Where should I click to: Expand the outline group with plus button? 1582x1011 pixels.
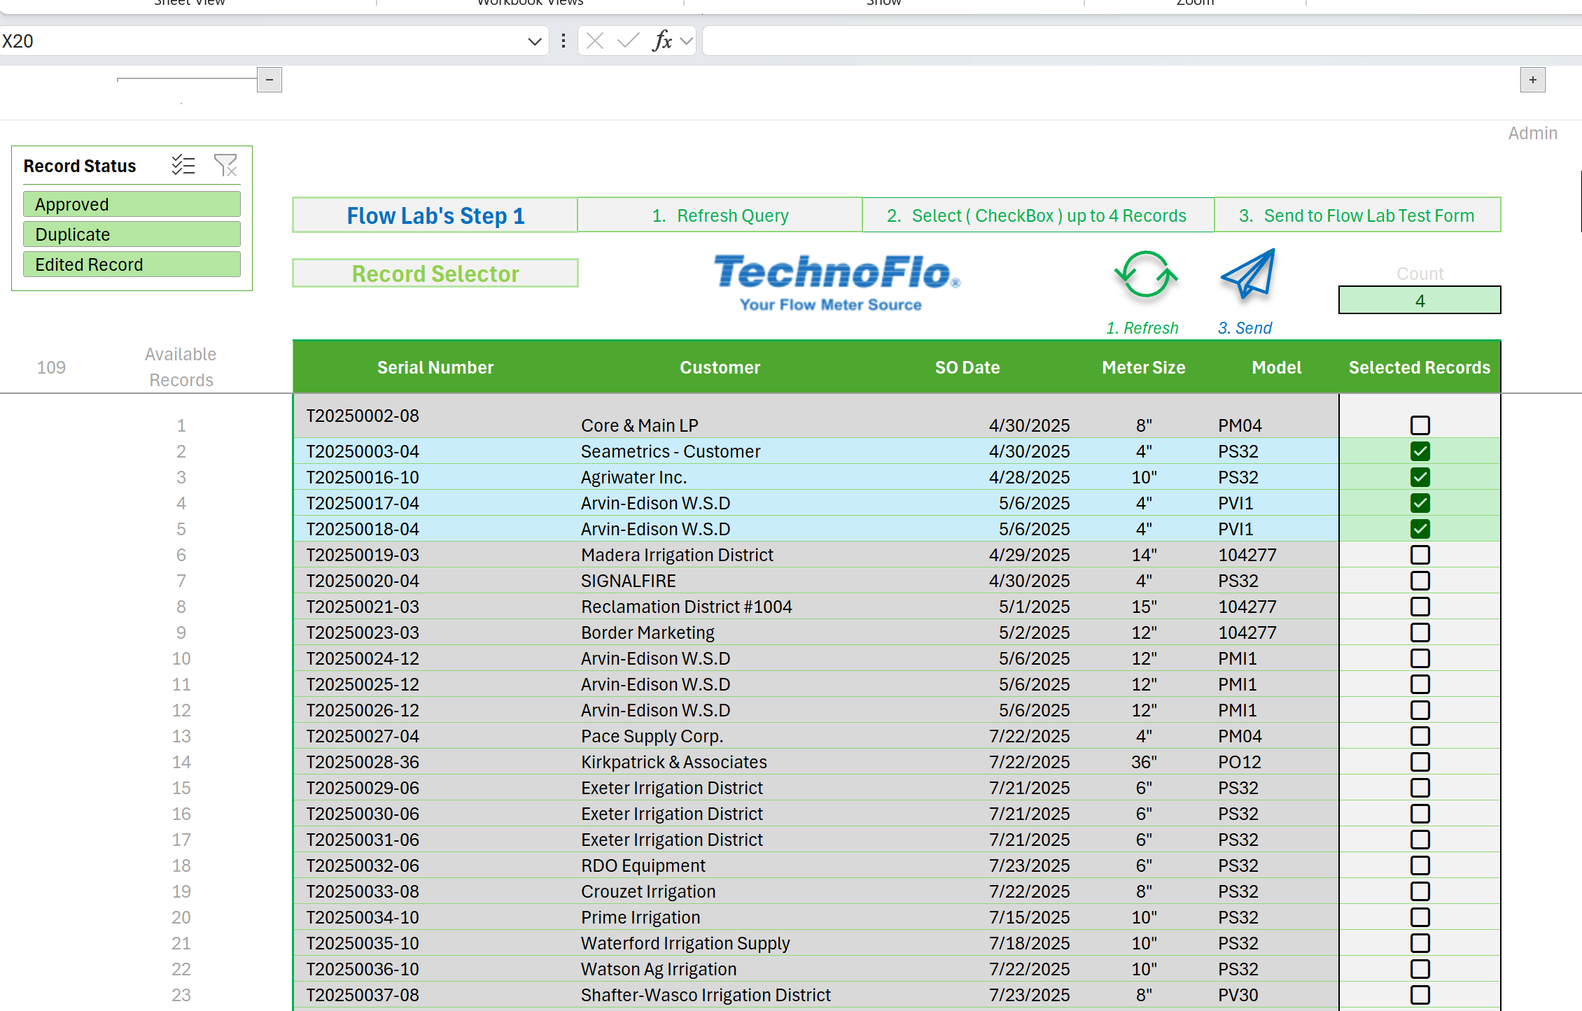[x=1533, y=80]
